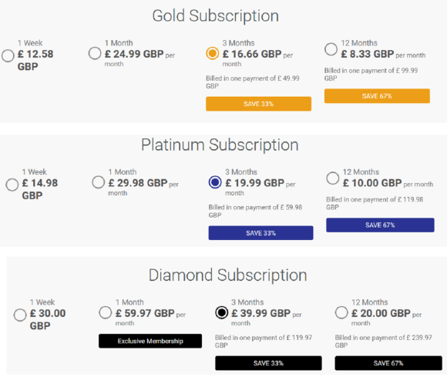Click black SAVE 67% Diamond button
Image resolution: width=447 pixels, height=380 pixels.
388,363
